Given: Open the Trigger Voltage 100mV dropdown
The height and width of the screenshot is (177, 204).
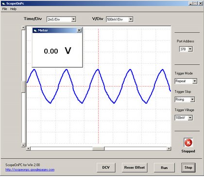Looking at the screenshot, I should click(190, 118).
